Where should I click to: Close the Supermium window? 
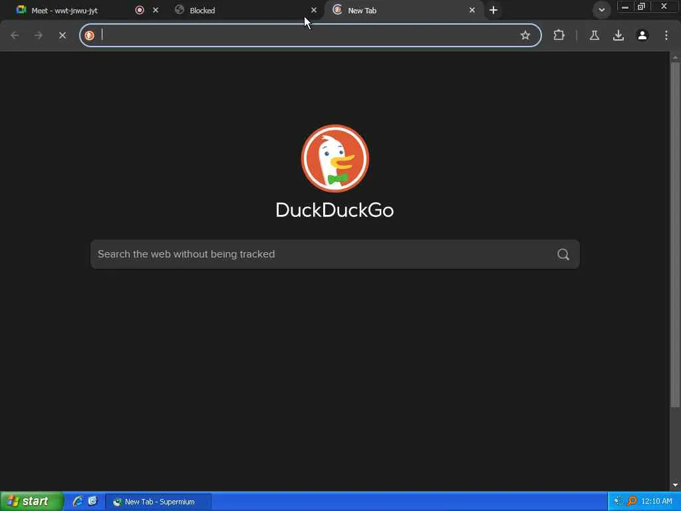coord(664,7)
